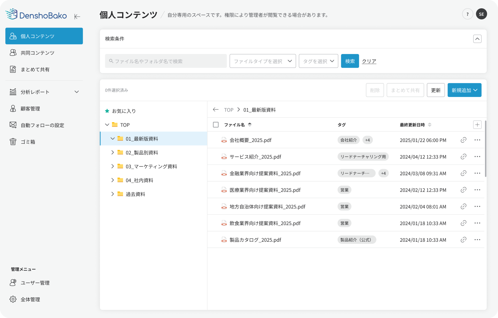
Task: Click the 検索 button
Action: pos(350,61)
